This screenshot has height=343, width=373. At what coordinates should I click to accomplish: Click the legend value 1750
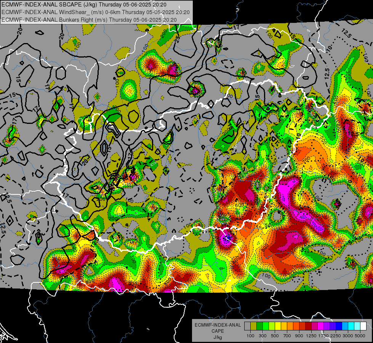pyautogui.click(x=323, y=336)
